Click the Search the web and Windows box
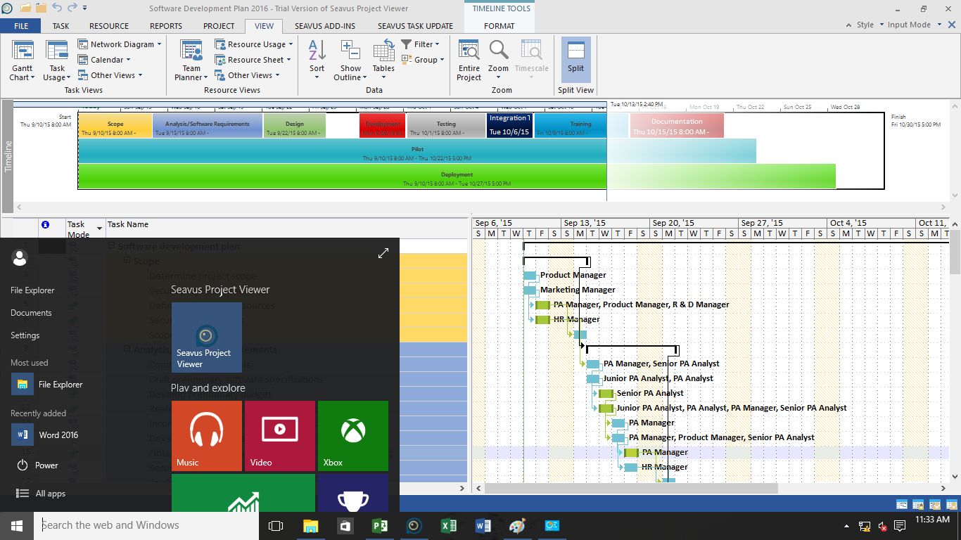The width and height of the screenshot is (961, 540). [146, 525]
